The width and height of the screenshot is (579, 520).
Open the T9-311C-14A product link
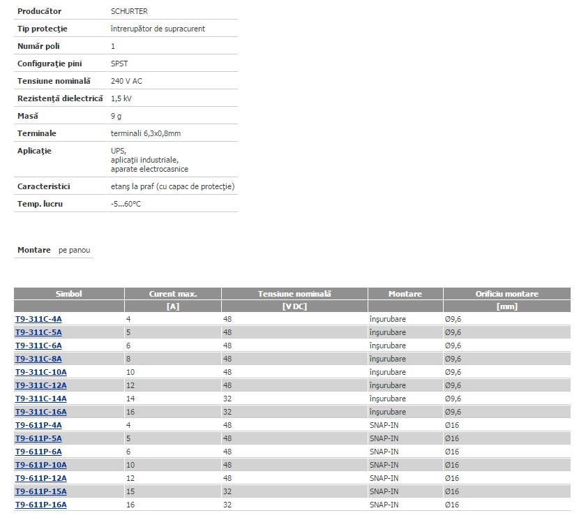pos(40,399)
